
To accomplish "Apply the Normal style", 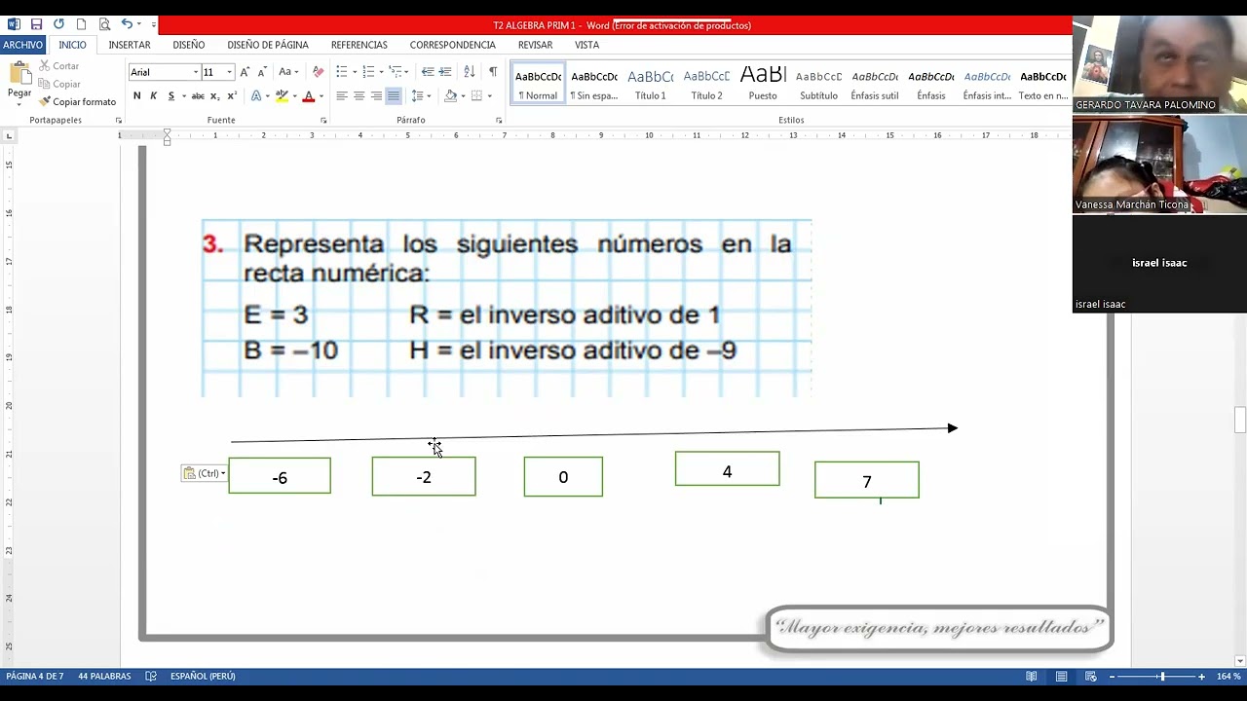I will point(538,84).
